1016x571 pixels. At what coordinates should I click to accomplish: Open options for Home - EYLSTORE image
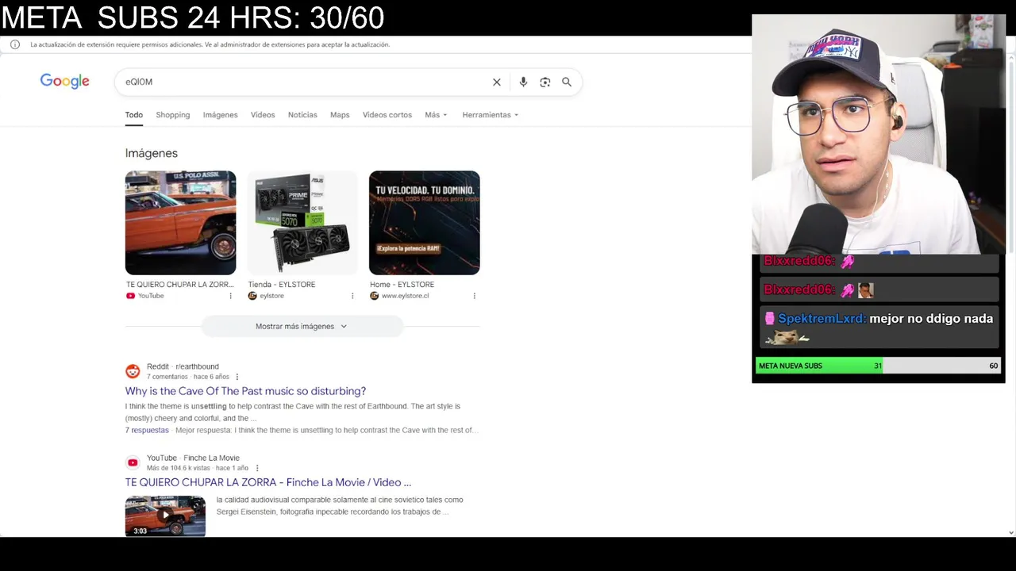(x=475, y=296)
